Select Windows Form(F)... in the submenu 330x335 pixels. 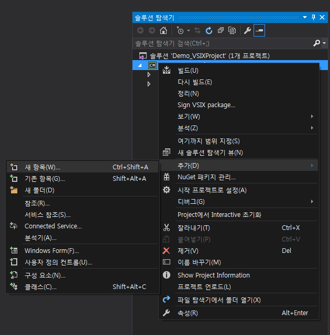(83, 251)
